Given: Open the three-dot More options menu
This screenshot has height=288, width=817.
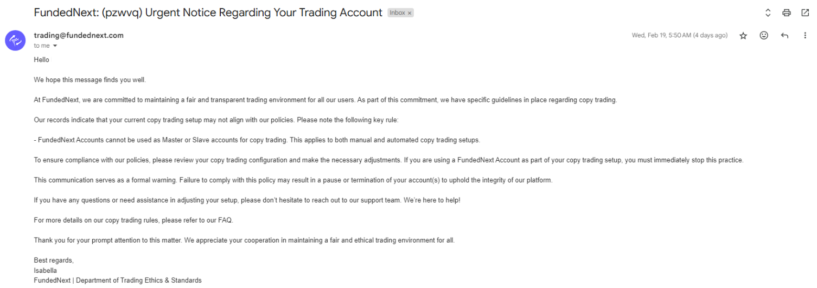Looking at the screenshot, I should [x=804, y=36].
